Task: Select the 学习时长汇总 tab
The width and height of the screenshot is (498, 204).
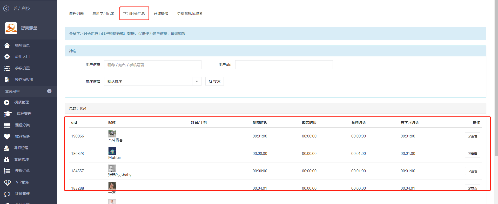Action: click(x=134, y=14)
